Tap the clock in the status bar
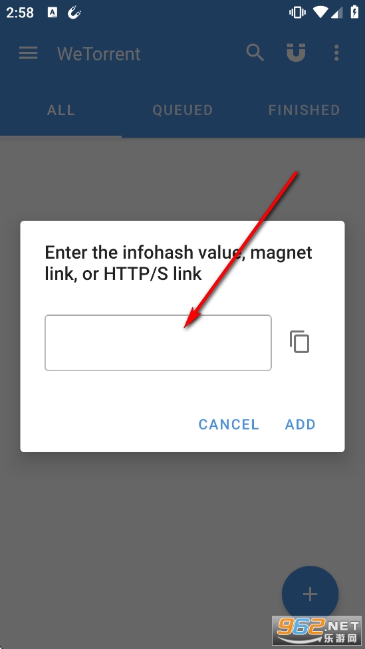The width and height of the screenshot is (365, 649). [20, 13]
